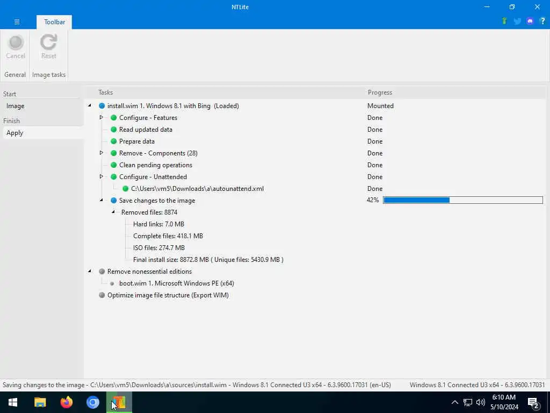Click the blue dot beside Save changes
Viewport: 550px width, 413px height.
114,201
